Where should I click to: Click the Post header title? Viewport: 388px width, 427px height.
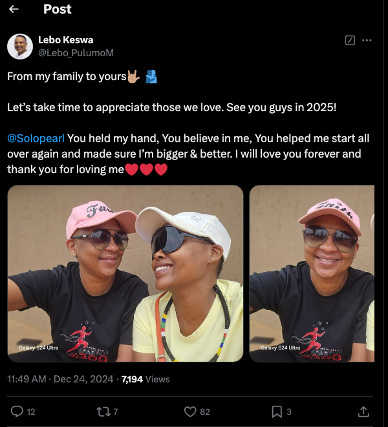[57, 10]
